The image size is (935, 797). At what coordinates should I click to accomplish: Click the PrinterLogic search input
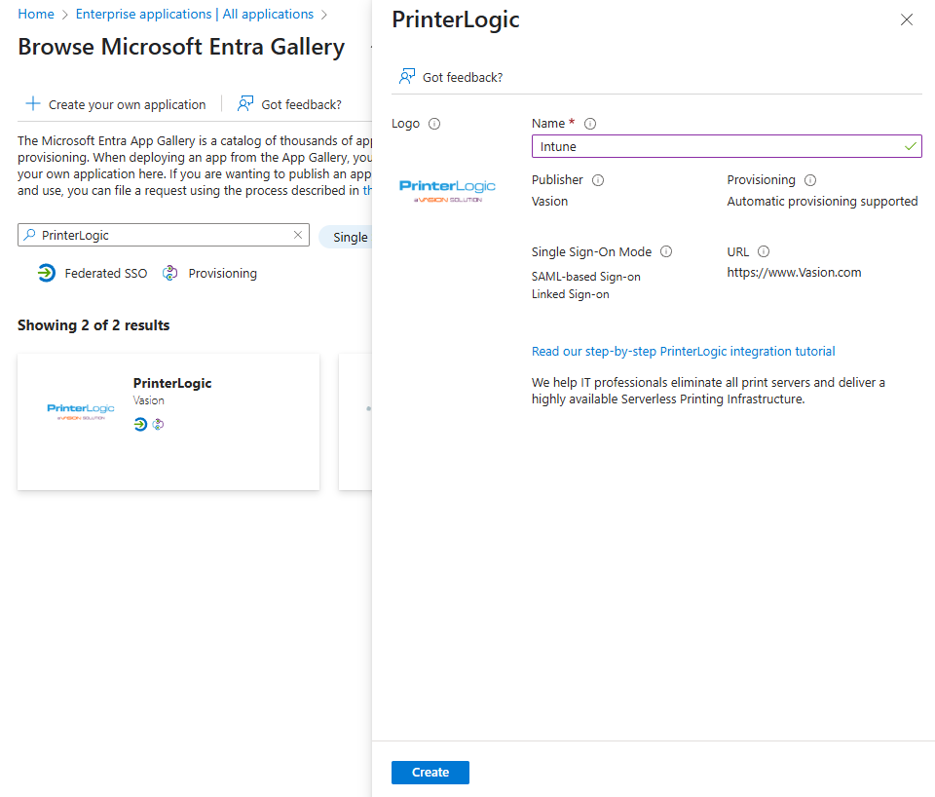[x=164, y=235]
